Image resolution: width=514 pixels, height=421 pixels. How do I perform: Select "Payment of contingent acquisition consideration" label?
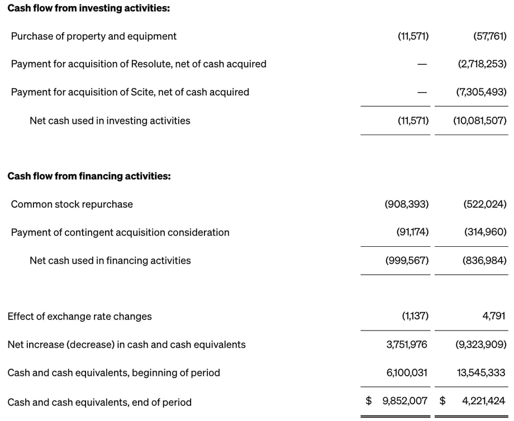click(120, 232)
